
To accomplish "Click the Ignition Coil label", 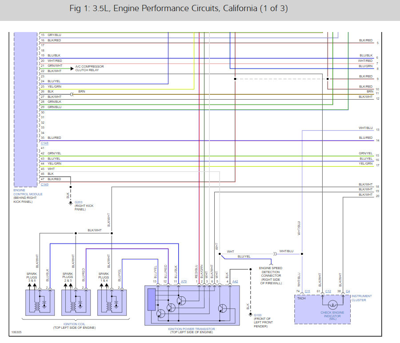I will (74, 324).
